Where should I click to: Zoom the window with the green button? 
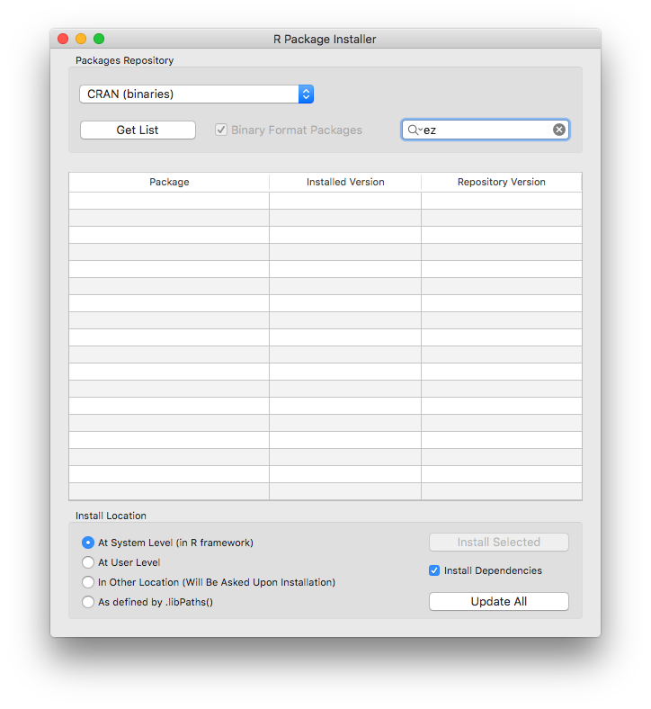tap(99, 39)
